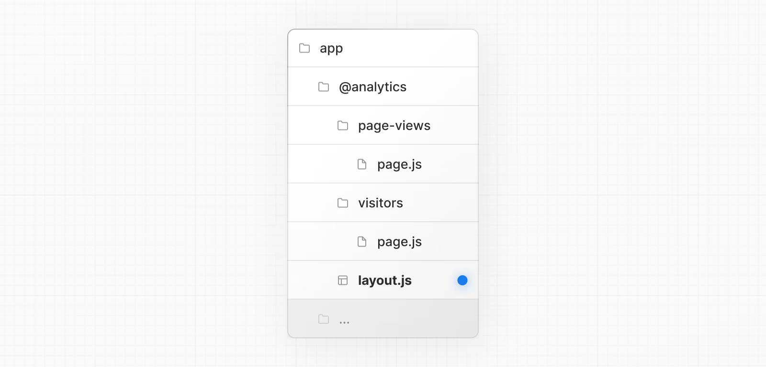Image resolution: width=766 pixels, height=367 pixels.
Task: Select the @analytics folder icon
Action: click(324, 86)
